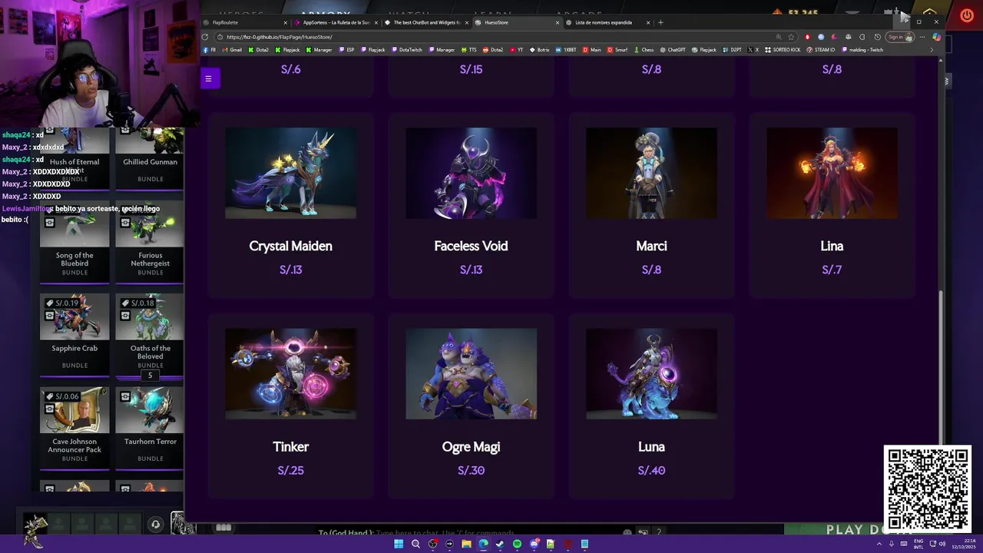
Task: Click the Crystal Maiden name text
Action: [x=290, y=246]
